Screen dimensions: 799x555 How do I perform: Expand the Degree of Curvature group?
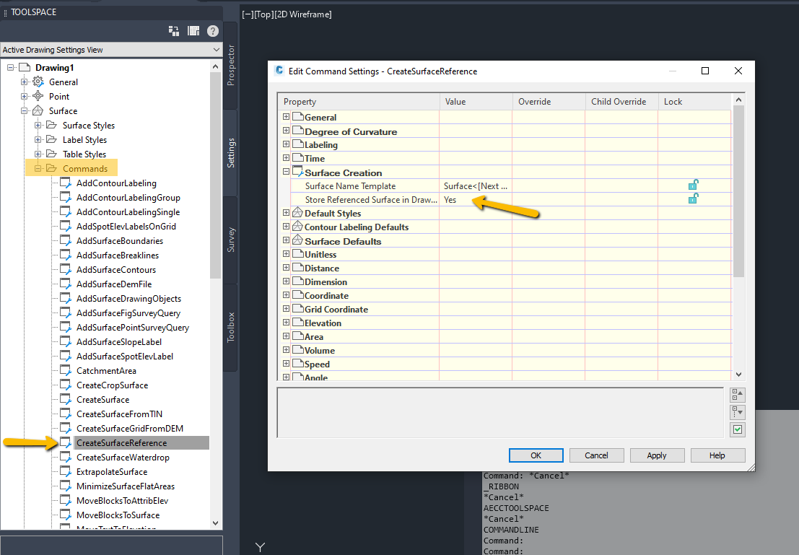click(286, 131)
